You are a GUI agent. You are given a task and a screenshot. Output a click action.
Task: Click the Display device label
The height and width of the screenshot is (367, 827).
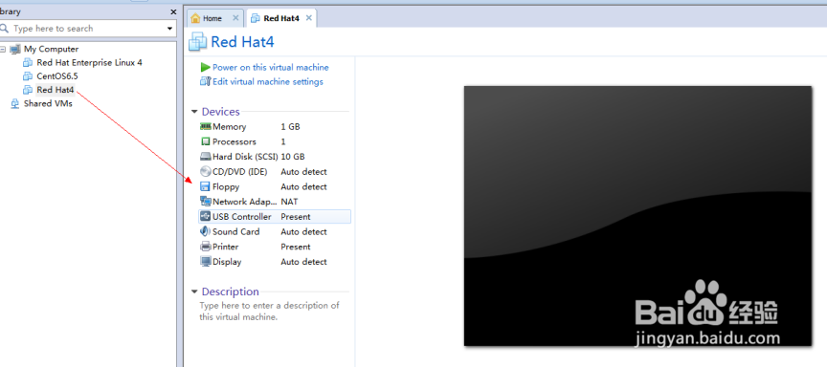click(x=227, y=262)
